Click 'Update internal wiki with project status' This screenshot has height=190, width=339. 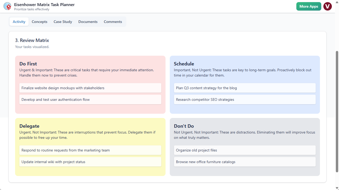[90, 162]
